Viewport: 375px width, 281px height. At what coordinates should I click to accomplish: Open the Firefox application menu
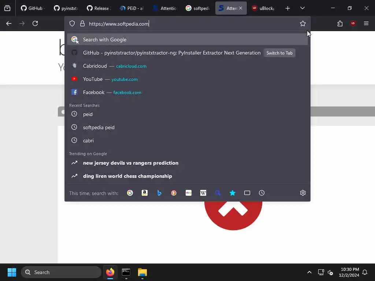pyautogui.click(x=366, y=23)
